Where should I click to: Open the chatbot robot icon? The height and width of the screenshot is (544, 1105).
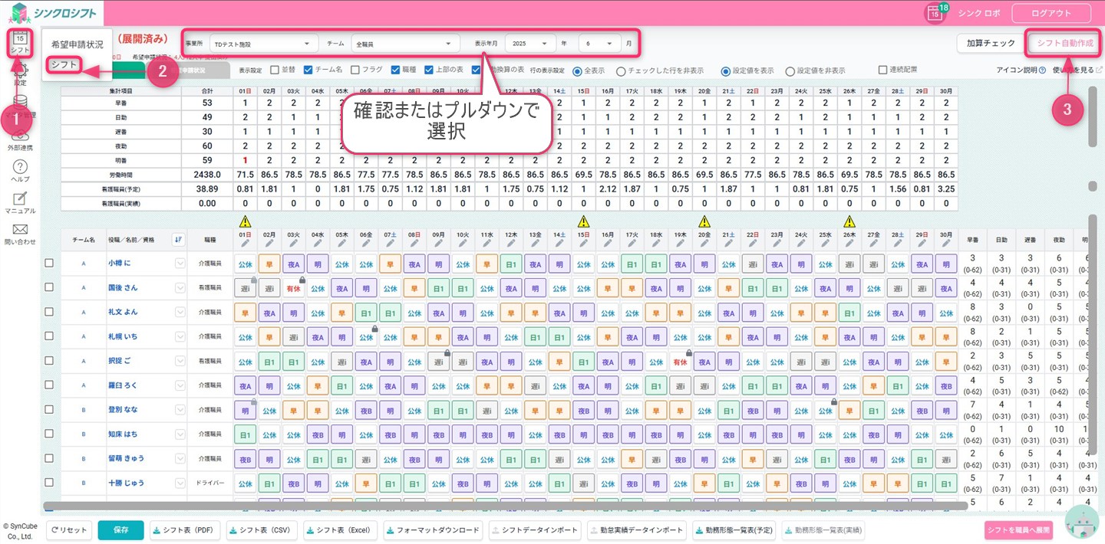[1081, 523]
